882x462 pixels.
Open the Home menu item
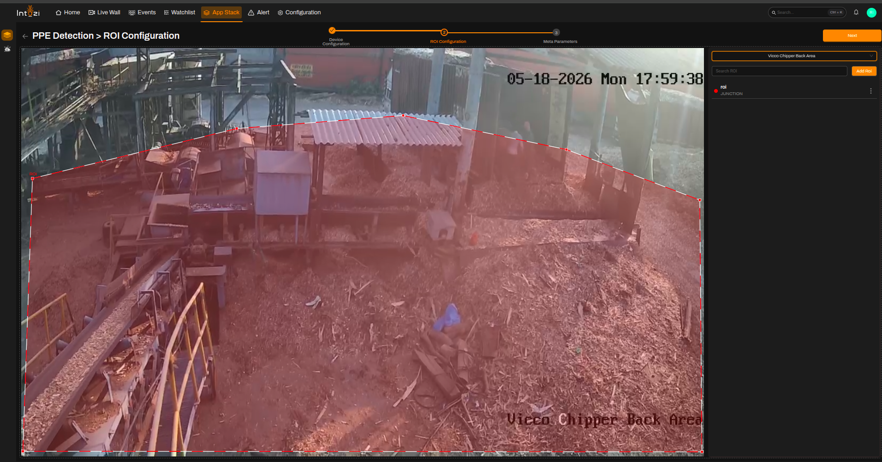(x=68, y=12)
